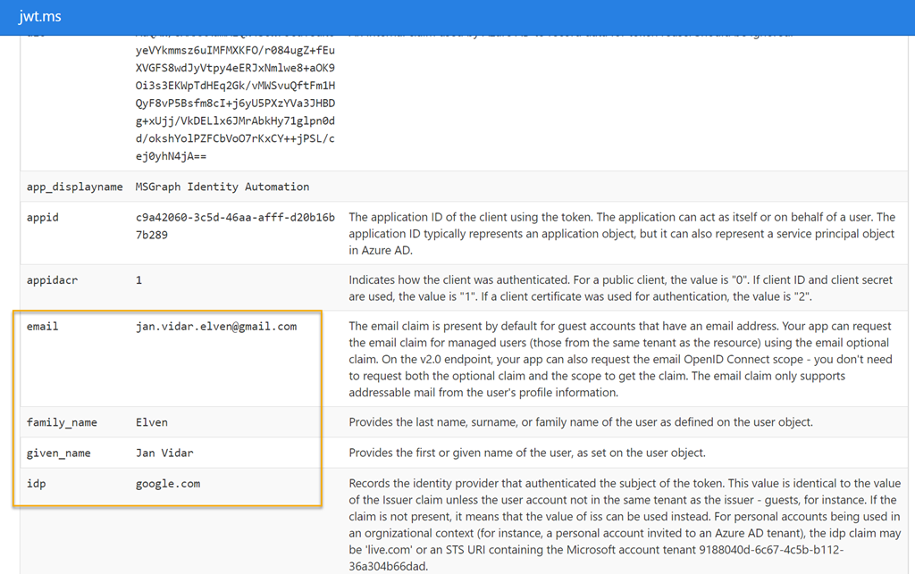Select the appidacr claim label
Viewport: 915px width, 574px height.
[x=52, y=280]
